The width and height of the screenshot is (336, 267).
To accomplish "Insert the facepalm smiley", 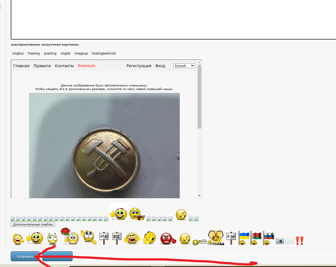I will point(149,238).
